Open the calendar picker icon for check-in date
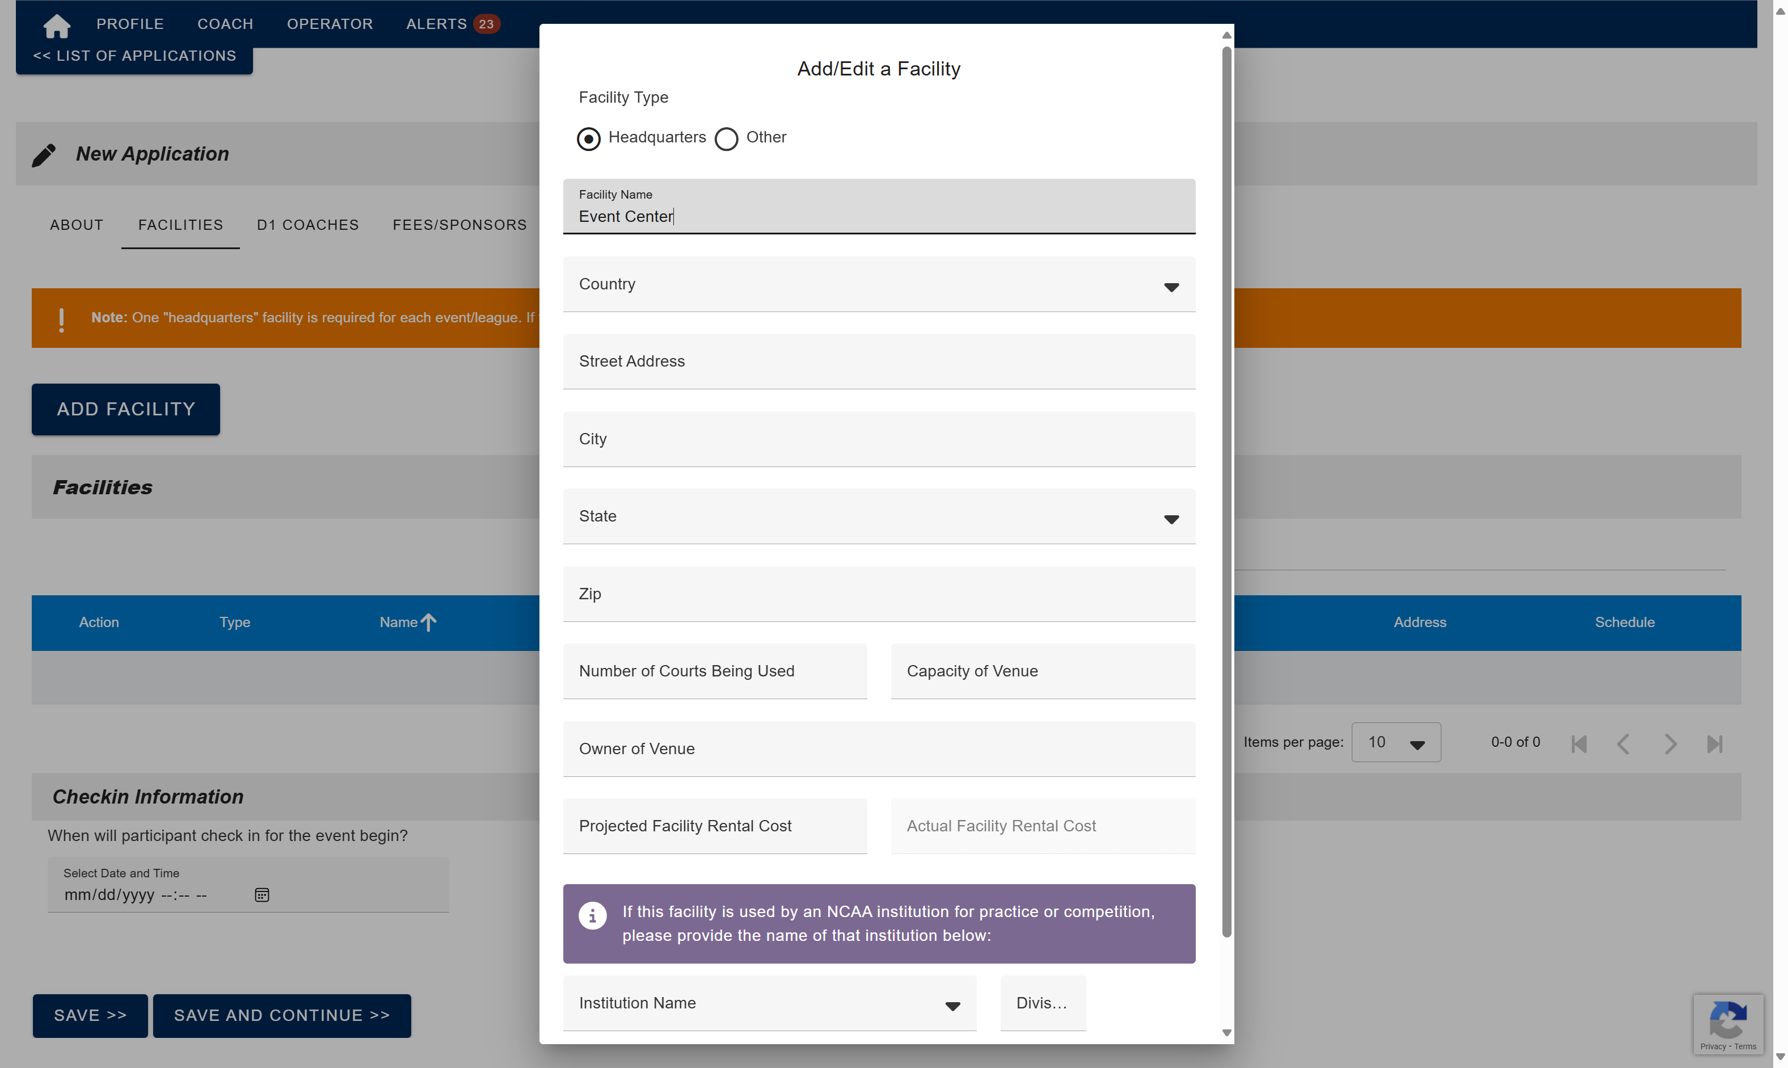Viewport: 1788px width, 1068px height. pyautogui.click(x=262, y=894)
